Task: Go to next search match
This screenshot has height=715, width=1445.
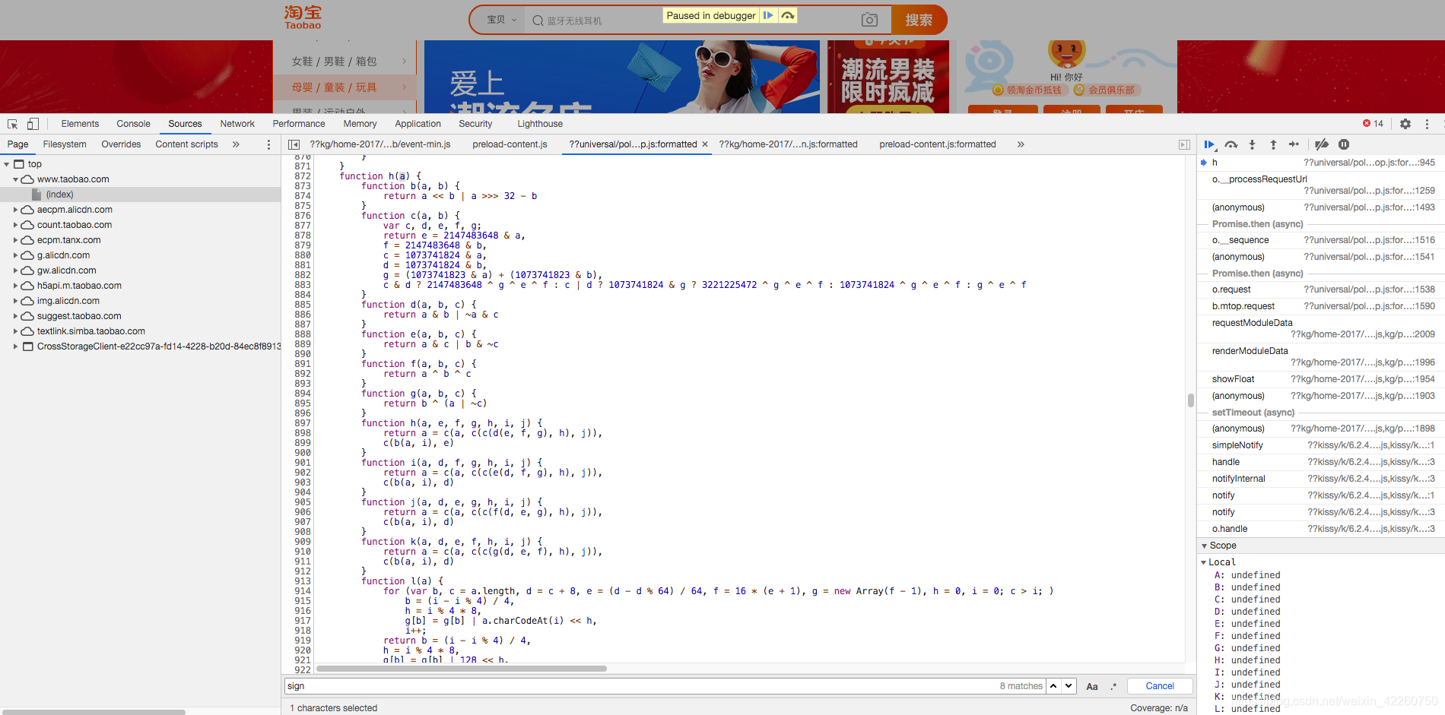Action: click(1069, 686)
